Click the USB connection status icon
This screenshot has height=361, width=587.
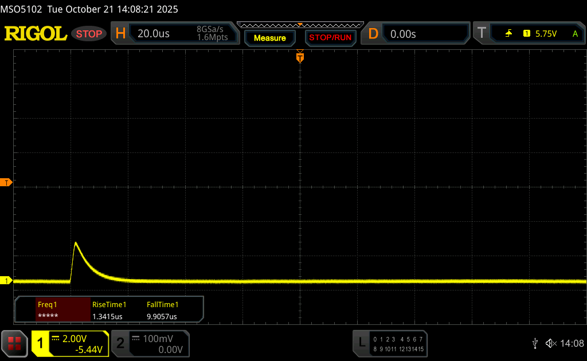click(x=535, y=343)
